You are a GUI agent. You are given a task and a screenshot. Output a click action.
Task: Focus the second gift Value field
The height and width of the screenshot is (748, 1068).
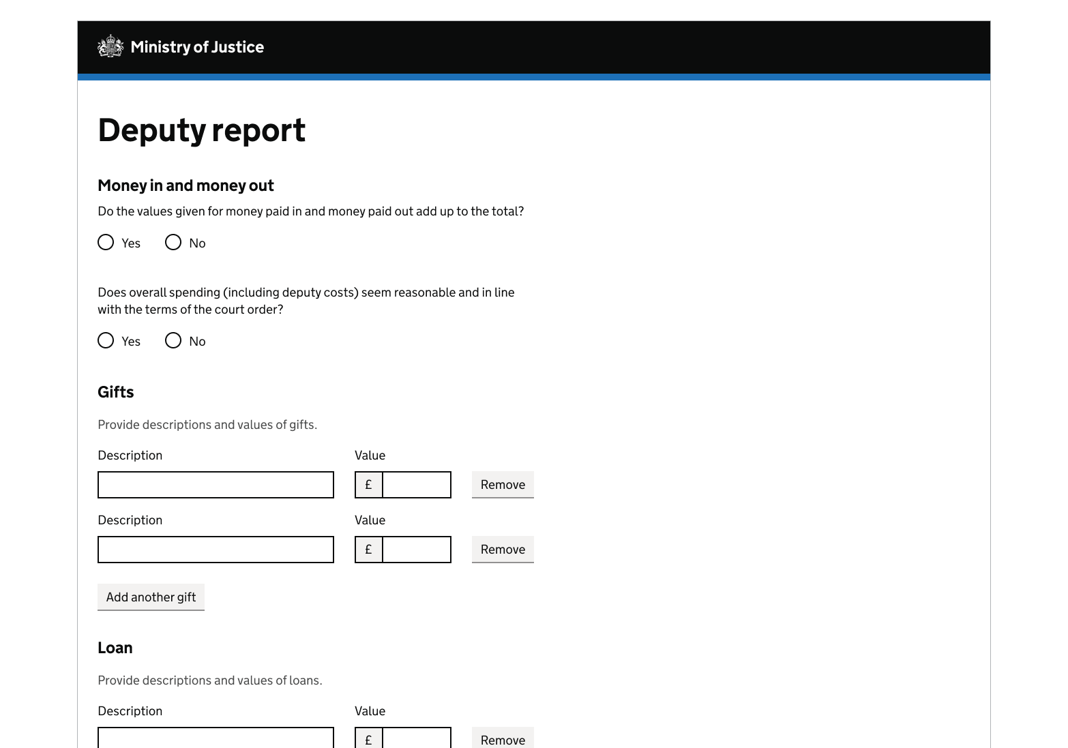(417, 550)
